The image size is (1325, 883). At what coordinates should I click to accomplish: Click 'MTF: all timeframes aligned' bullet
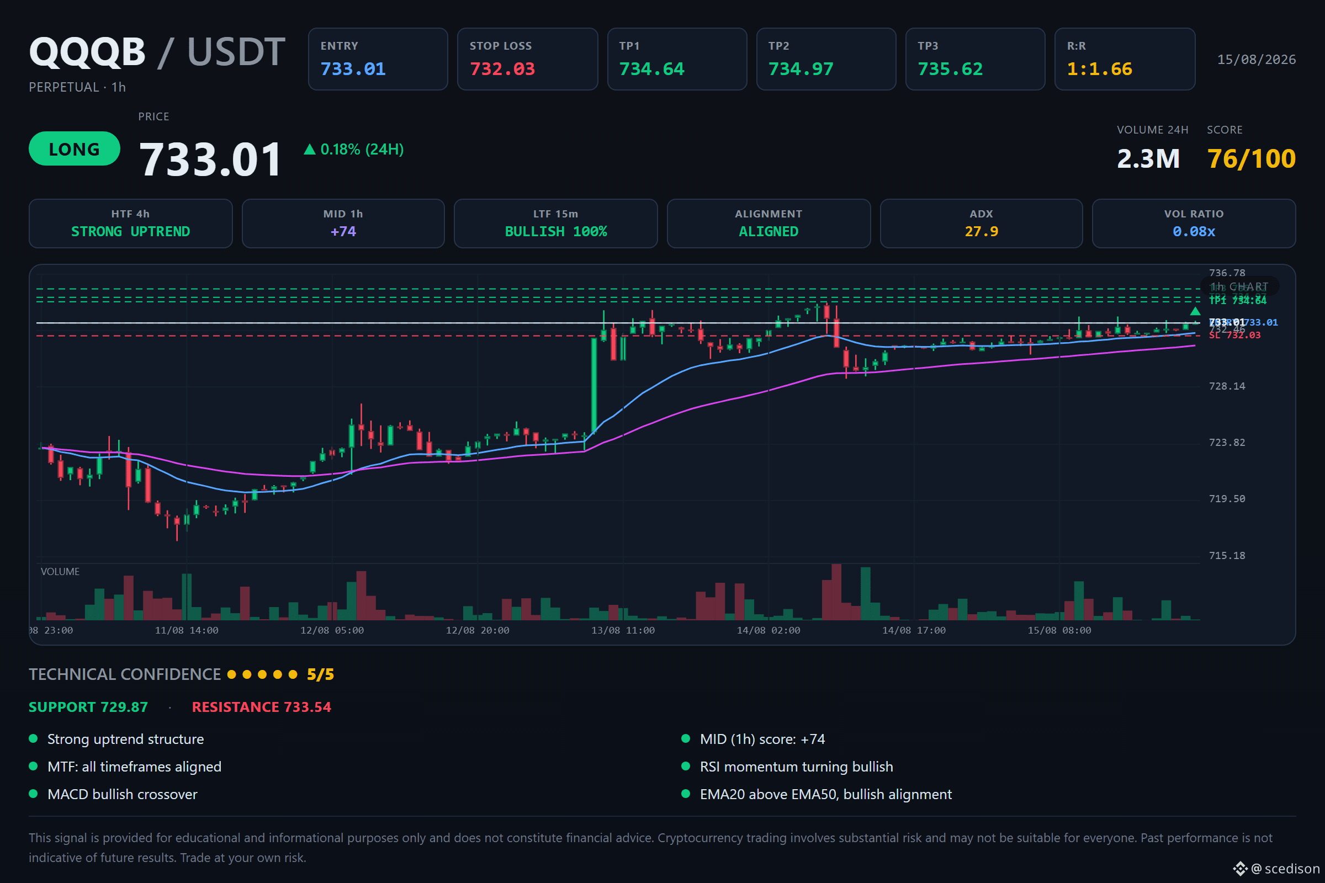(x=134, y=767)
